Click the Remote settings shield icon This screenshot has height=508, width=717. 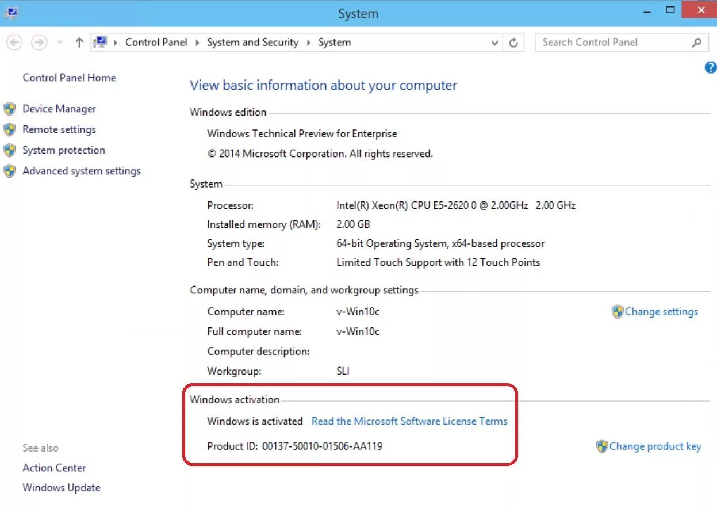click(x=10, y=129)
